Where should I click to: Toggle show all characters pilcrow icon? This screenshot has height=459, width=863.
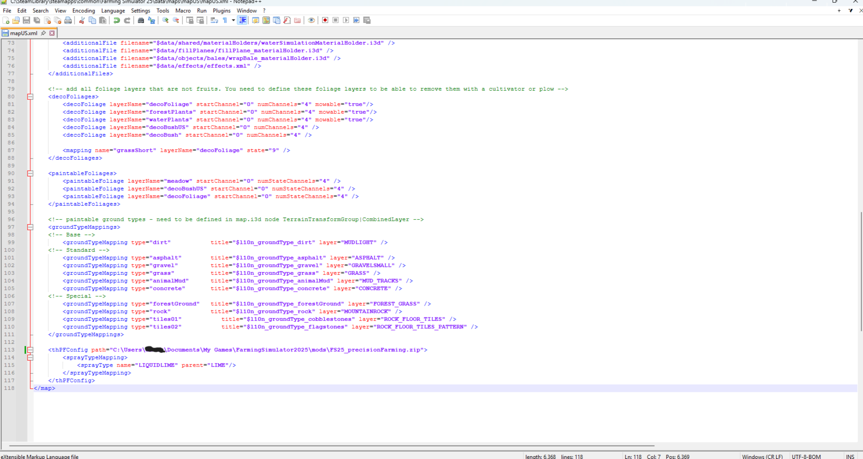(224, 20)
